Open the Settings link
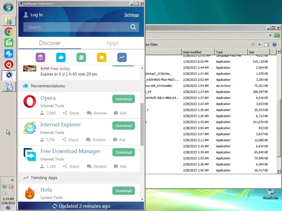 point(132,15)
